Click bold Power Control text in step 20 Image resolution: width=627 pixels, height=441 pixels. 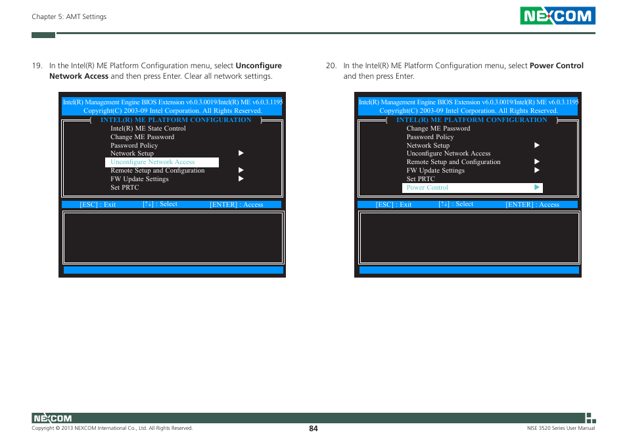557,66
